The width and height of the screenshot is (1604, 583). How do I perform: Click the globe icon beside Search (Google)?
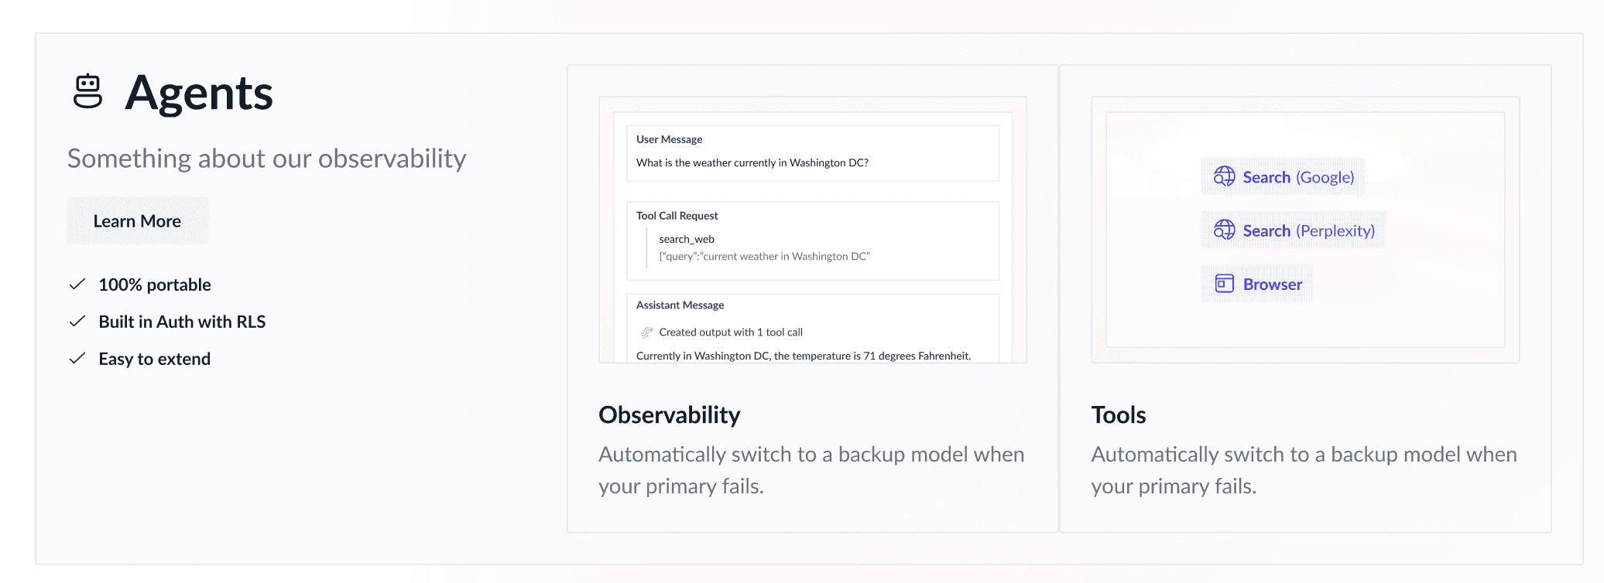[x=1224, y=177]
